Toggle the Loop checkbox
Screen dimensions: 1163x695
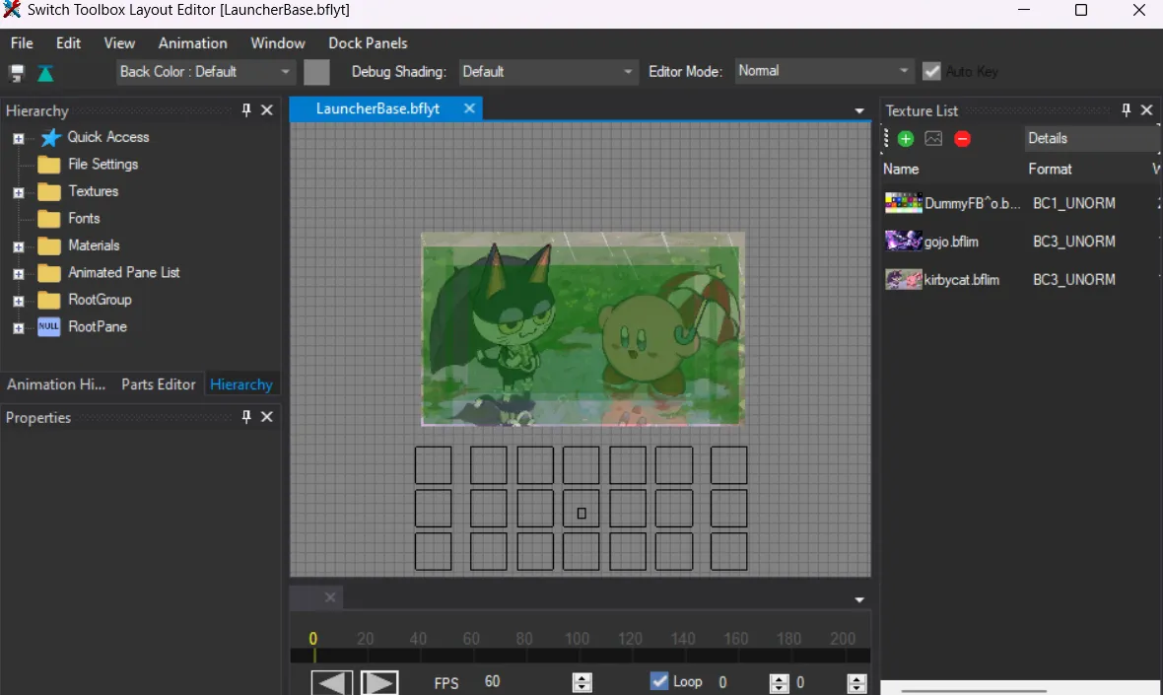coord(659,681)
